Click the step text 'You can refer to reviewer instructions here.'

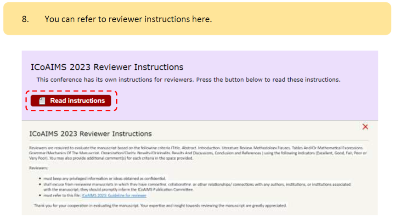pos(128,19)
